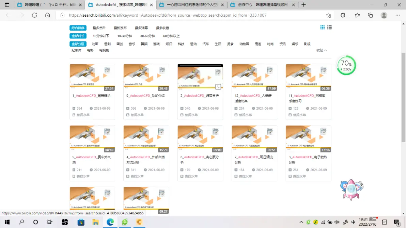Filter category to 知识

click(x=169, y=44)
